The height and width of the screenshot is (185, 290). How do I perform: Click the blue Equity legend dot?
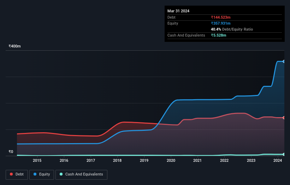(35, 174)
